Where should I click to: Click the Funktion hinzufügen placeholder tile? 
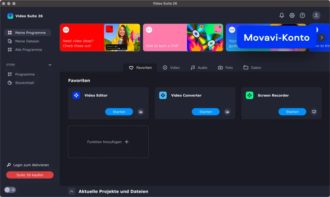click(108, 142)
